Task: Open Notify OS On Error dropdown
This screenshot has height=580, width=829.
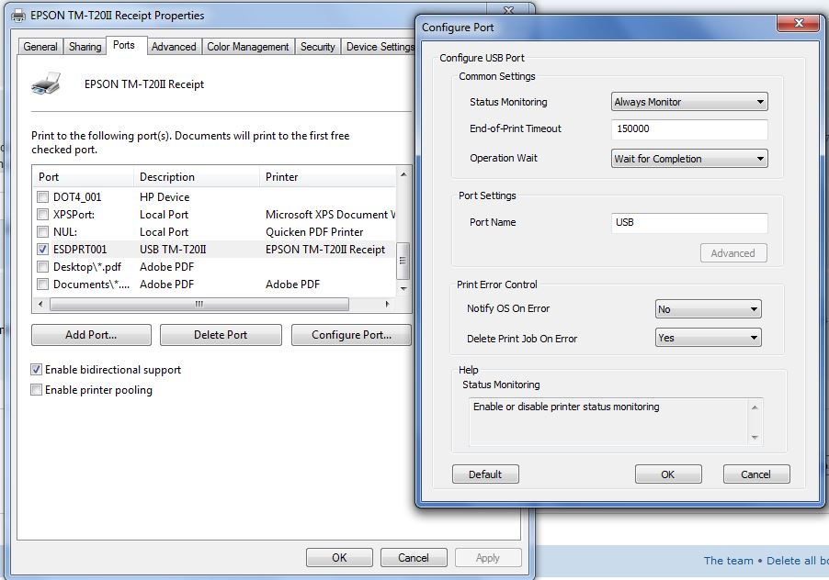Action: 708,309
